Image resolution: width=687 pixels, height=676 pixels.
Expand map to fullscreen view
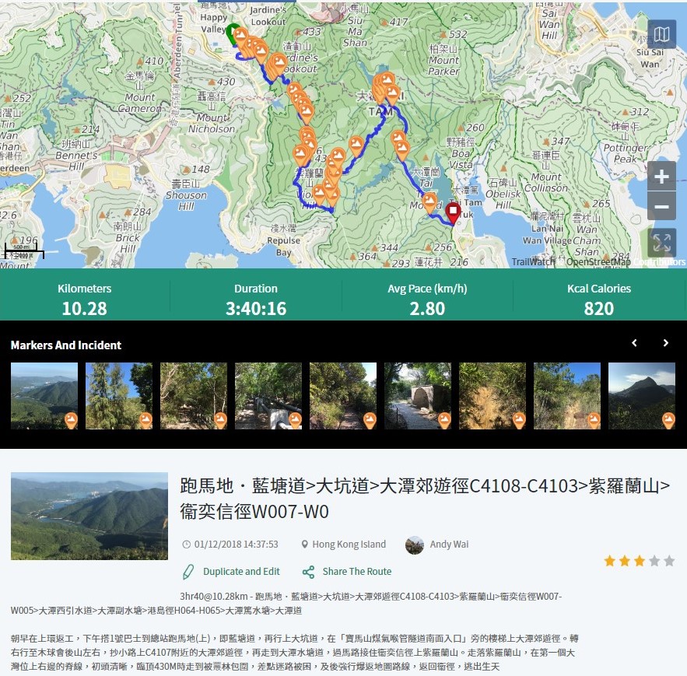pyautogui.click(x=661, y=242)
